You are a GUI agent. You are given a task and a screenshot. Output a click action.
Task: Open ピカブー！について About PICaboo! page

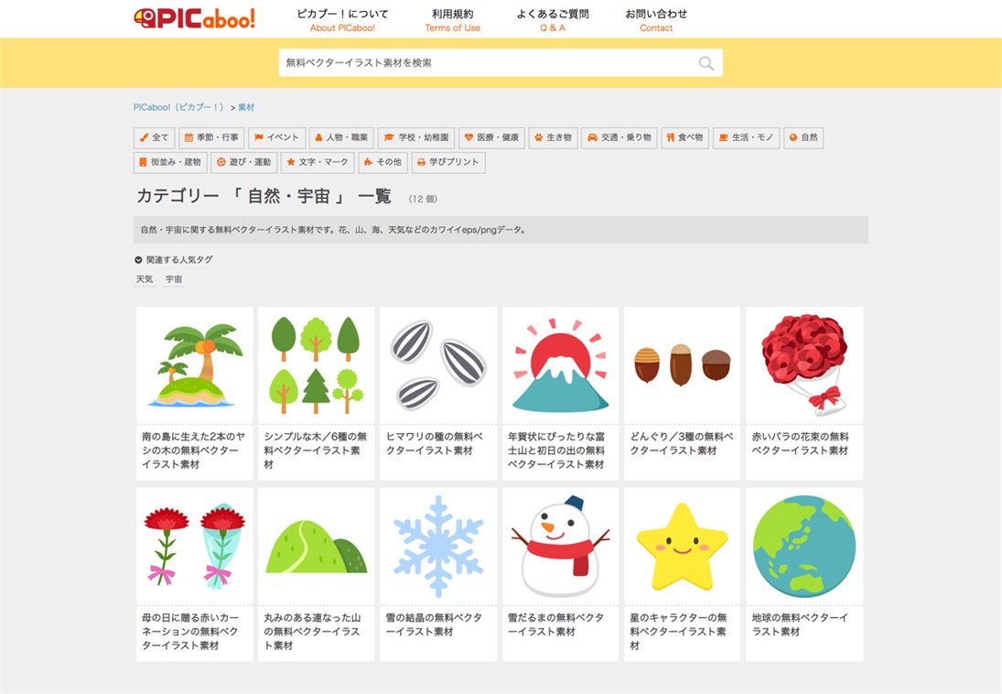click(342, 20)
